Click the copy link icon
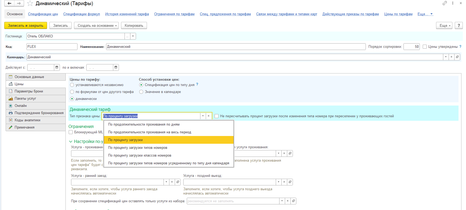The image size is (466, 210). (x=445, y=3)
